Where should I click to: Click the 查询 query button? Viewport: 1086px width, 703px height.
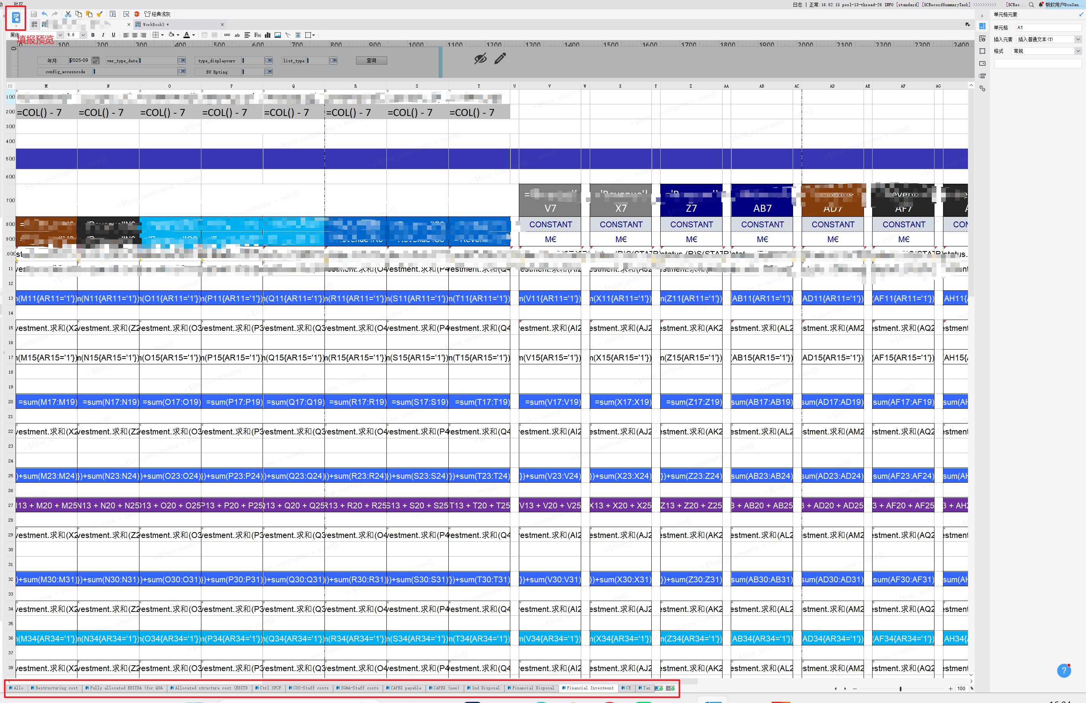pyautogui.click(x=372, y=61)
